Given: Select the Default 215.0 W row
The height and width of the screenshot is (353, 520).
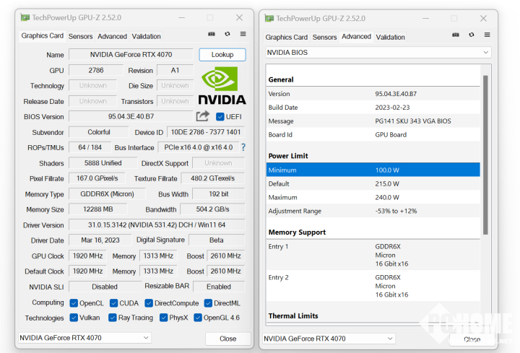Looking at the screenshot, I should click(x=373, y=183).
